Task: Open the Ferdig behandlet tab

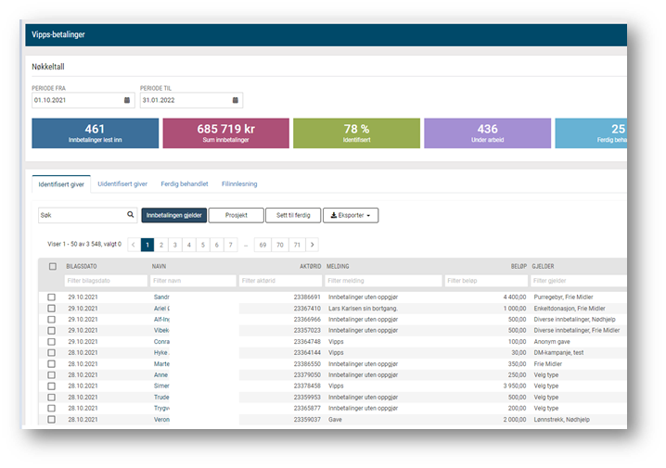Action: pos(185,184)
